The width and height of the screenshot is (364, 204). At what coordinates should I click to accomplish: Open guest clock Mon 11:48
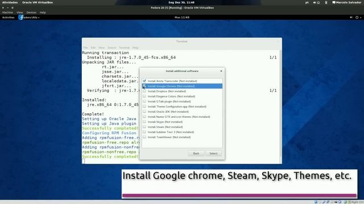pos(182,18)
